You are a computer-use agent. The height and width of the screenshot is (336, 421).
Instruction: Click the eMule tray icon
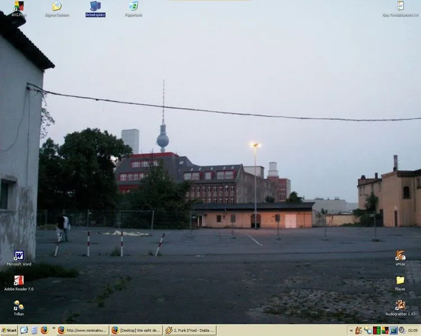359,330
